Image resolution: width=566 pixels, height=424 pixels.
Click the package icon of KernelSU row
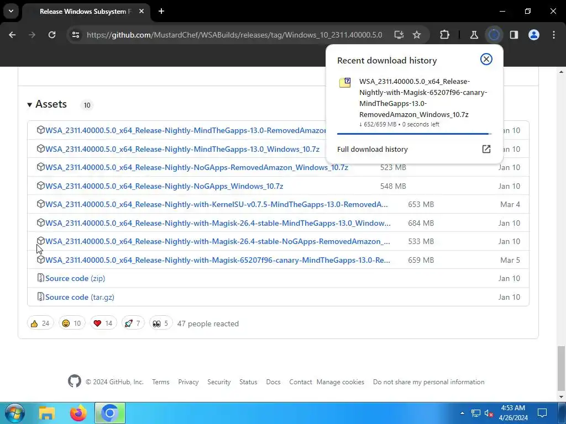40,204
